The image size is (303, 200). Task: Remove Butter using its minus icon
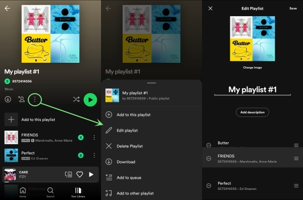[209, 145]
